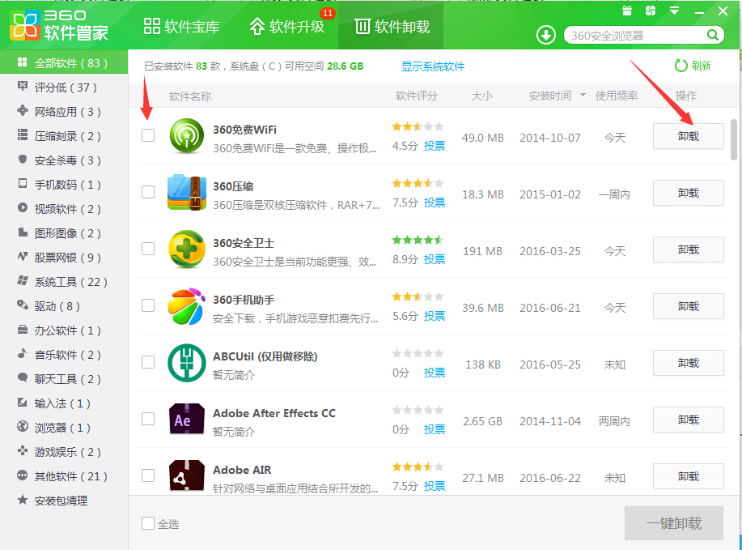
Task: Click the 一键卸载 button
Action: pos(674,523)
